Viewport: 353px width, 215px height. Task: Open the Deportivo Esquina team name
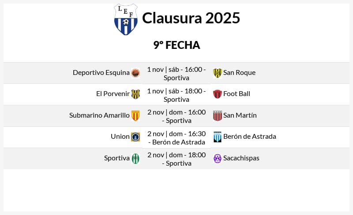(x=101, y=73)
